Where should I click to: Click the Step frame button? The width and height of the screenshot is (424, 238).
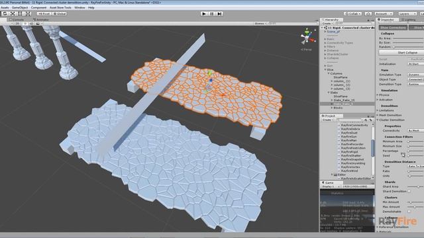tap(219, 13)
